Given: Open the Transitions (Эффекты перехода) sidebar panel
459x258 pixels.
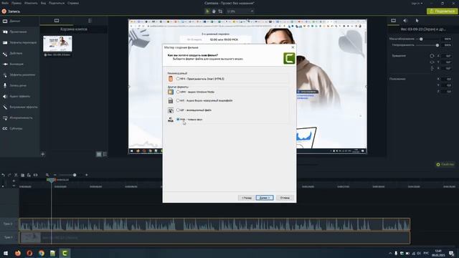Looking at the screenshot, I should [x=19, y=42].
